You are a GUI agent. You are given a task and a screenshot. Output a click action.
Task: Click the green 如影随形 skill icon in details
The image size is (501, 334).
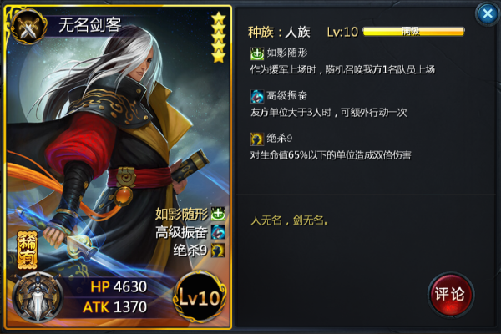point(257,53)
